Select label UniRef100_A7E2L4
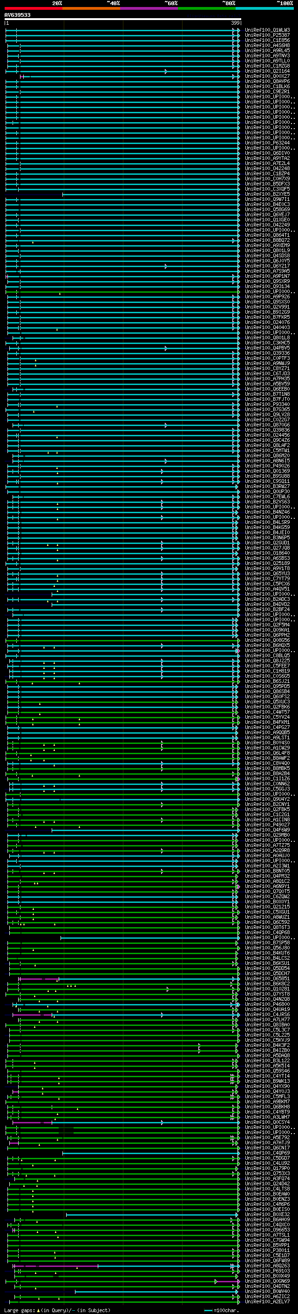The image size is (298, 1314). click(x=267, y=163)
